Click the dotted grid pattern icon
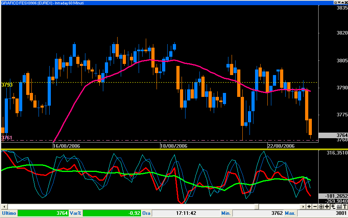The width and height of the screenshot is (348, 218). tap(339, 206)
